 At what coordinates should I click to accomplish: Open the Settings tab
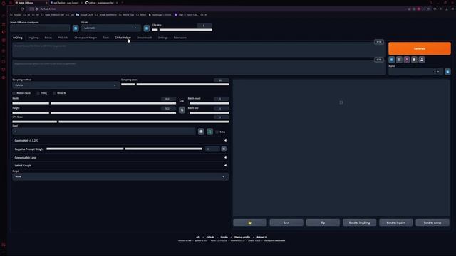[163, 38]
